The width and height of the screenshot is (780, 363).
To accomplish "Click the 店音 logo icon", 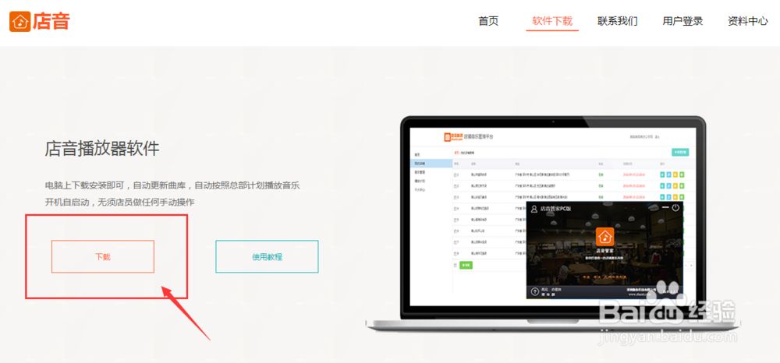I will pos(20,21).
